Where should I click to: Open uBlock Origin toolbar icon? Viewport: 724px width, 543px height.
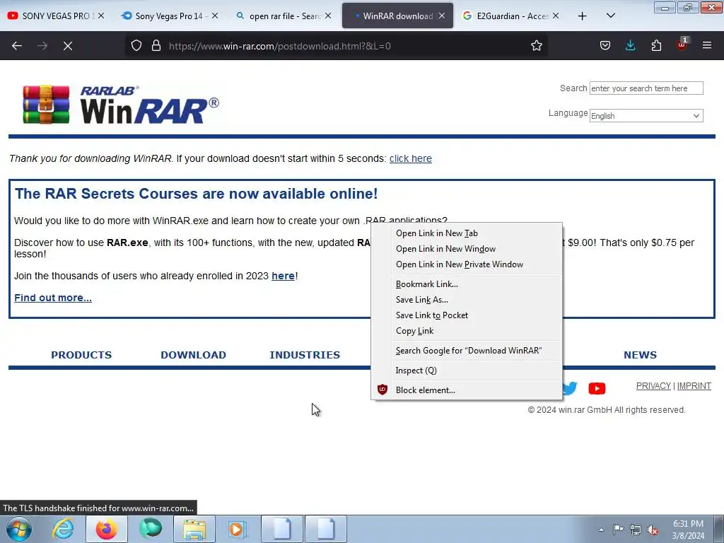click(682, 45)
